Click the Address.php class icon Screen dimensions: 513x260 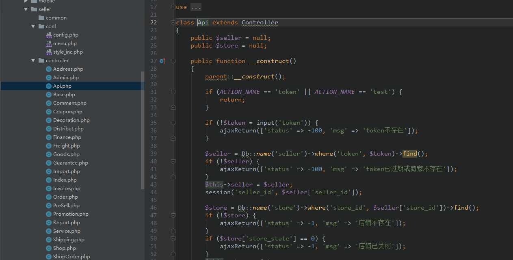pos(49,69)
